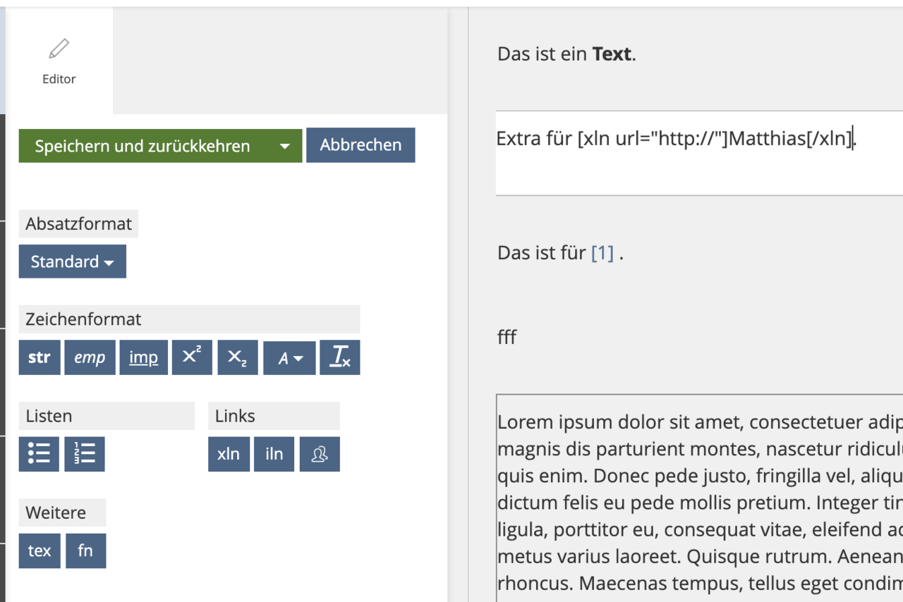Screen dimensions: 903x602
Task: Apply subscript formatting
Action: [x=238, y=357]
